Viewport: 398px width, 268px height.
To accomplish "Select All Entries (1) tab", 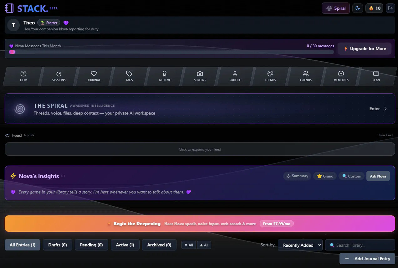I will [x=23, y=245].
